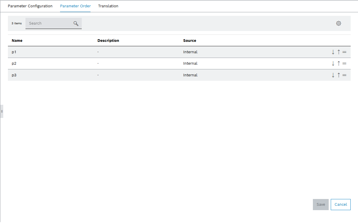
Task: Click the search magnifier icon
Action: click(x=76, y=23)
